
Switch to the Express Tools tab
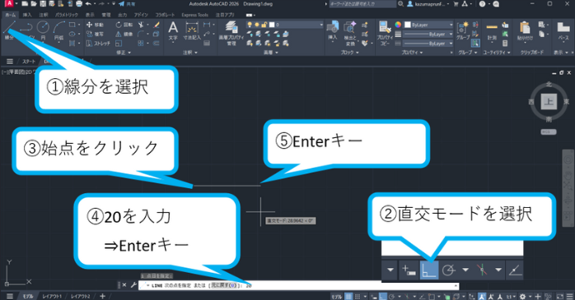click(194, 15)
